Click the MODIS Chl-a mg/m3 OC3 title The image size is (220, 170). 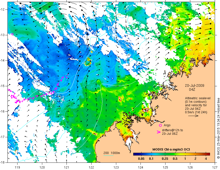(171, 149)
